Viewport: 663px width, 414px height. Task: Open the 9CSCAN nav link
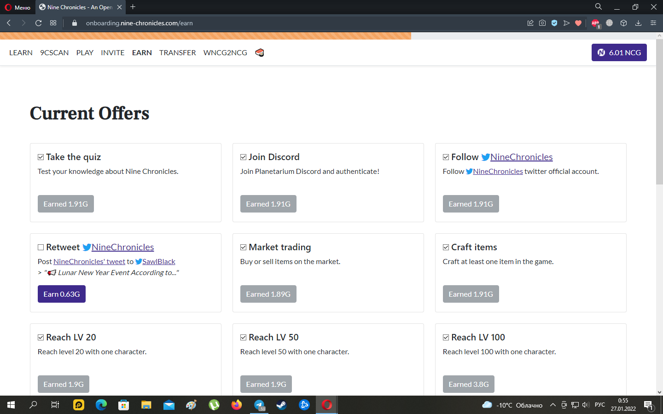tap(54, 52)
